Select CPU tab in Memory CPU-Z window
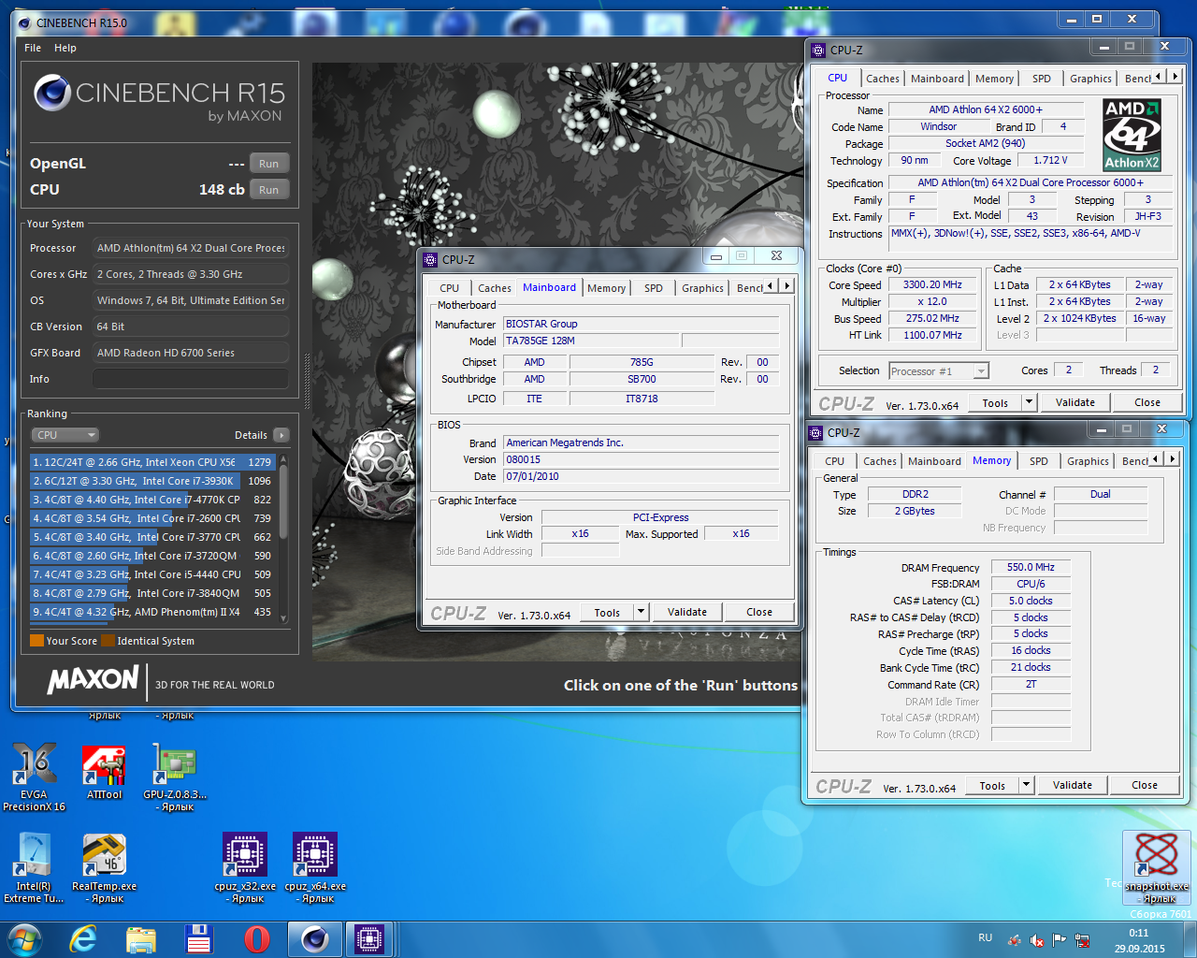This screenshot has height=958, width=1197. pyautogui.click(x=834, y=461)
